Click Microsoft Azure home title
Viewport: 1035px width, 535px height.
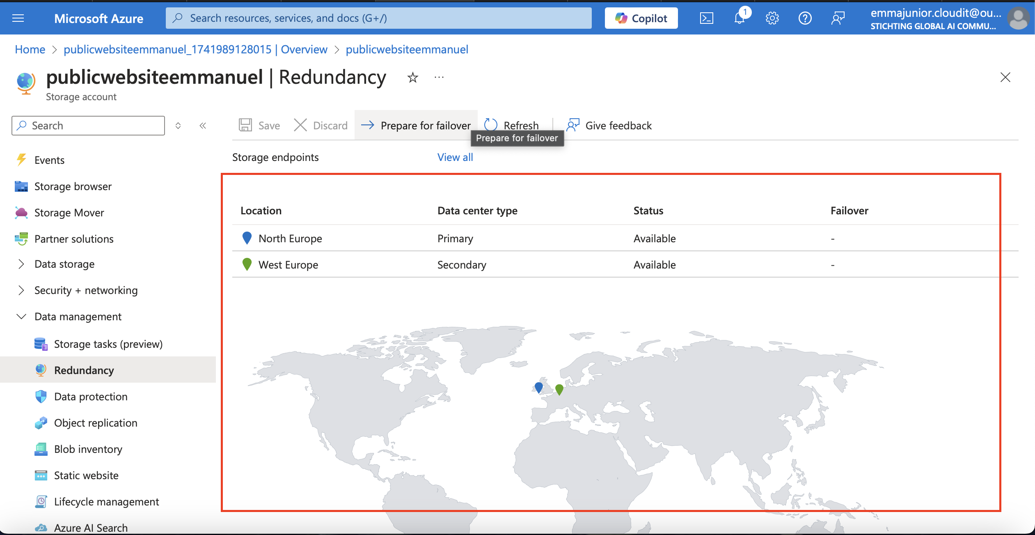98,18
